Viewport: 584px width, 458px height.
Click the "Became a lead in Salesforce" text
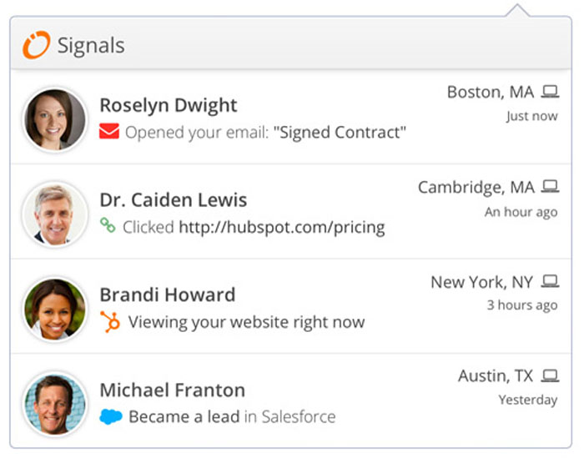click(x=231, y=416)
